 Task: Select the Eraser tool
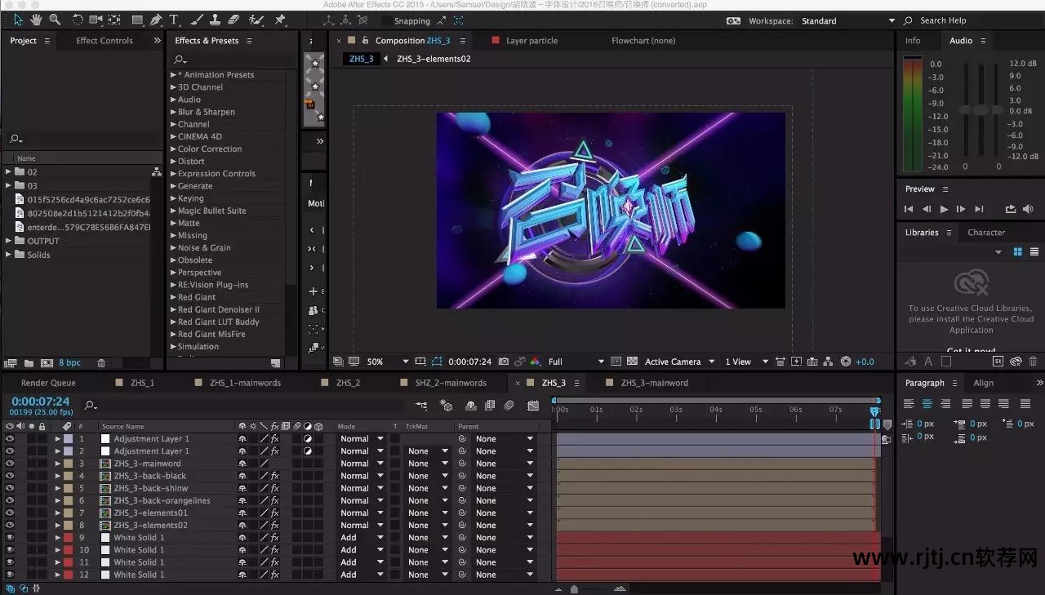(234, 20)
